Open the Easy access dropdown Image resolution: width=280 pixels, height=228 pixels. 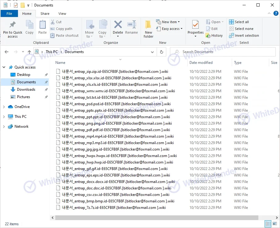coord(169,29)
